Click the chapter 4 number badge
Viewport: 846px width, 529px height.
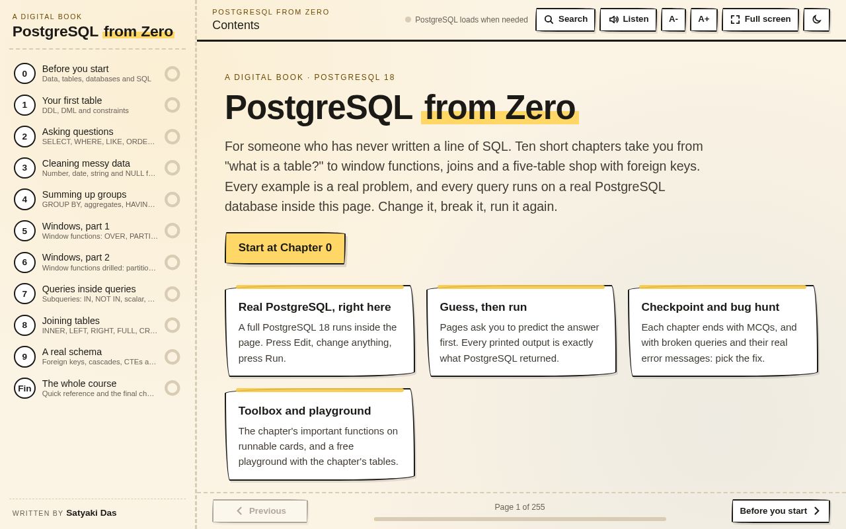point(24,199)
